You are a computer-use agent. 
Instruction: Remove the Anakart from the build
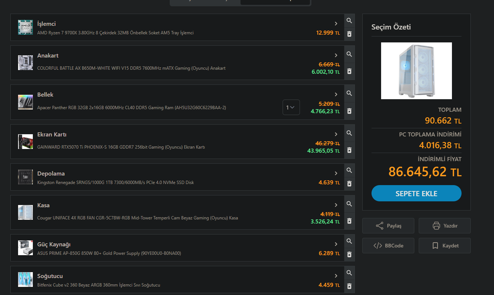(349, 71)
